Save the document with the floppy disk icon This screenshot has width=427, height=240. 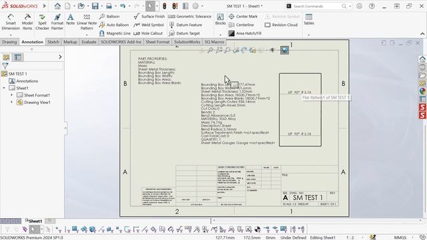click(x=95, y=6)
